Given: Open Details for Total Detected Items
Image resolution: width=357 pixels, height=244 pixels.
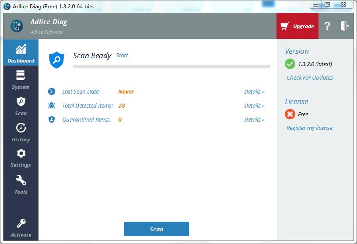Looking at the screenshot, I should [x=254, y=105].
